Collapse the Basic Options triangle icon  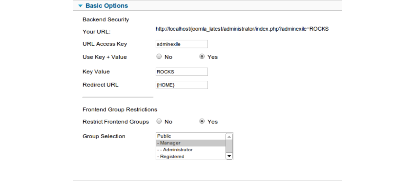pos(81,6)
